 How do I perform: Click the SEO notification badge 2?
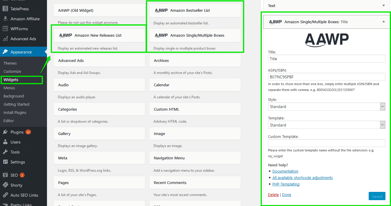[x=22, y=175]
